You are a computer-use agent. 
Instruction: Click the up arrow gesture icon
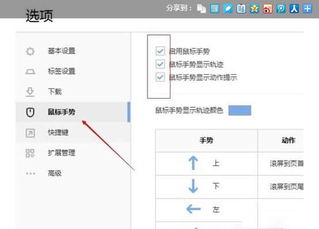coord(193,163)
